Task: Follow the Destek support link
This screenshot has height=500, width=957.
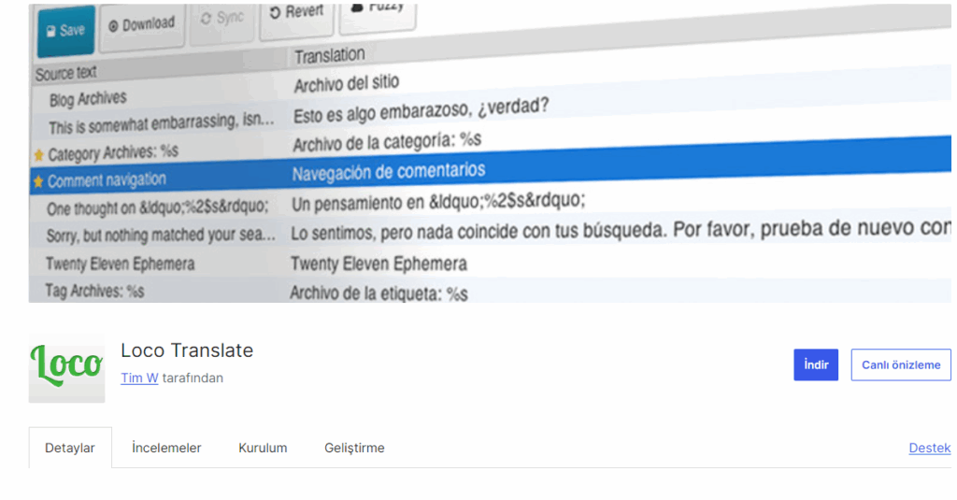Action: coord(930,448)
